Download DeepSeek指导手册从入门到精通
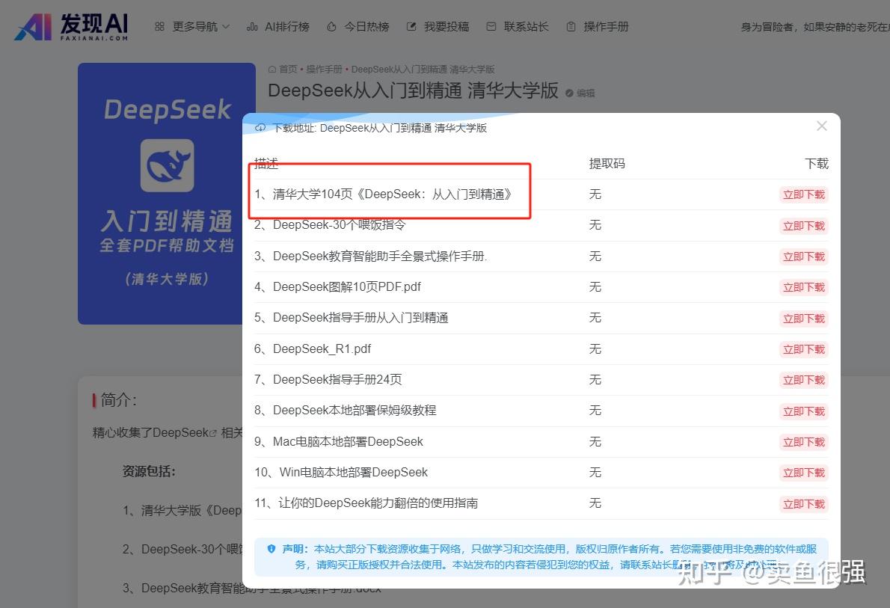Screen dimensions: 890x608 pyautogui.click(x=804, y=319)
